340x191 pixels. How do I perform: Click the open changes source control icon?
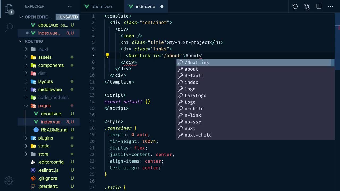(x=307, y=7)
